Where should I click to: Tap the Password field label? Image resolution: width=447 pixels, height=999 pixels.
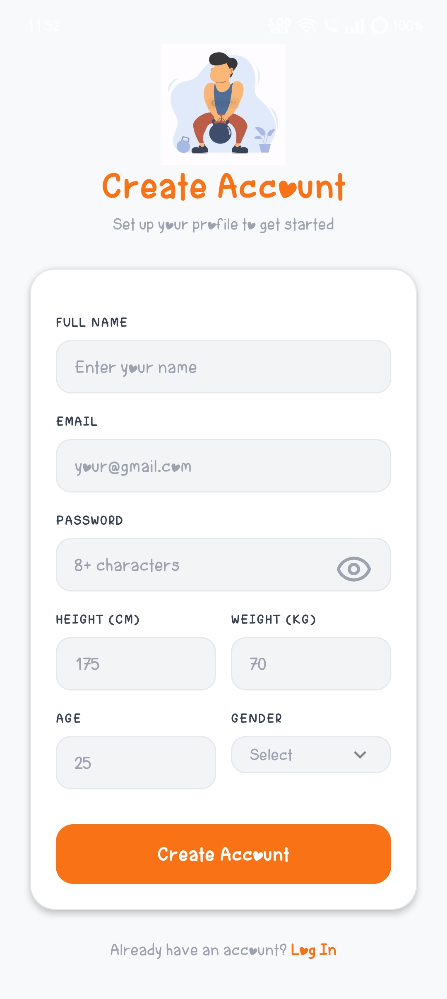89,520
